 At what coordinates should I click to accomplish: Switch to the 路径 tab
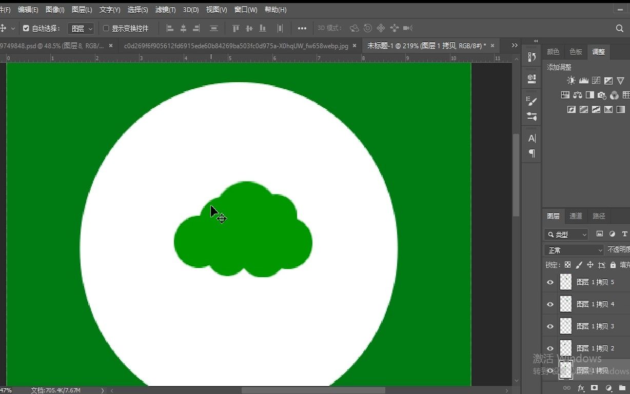click(599, 216)
